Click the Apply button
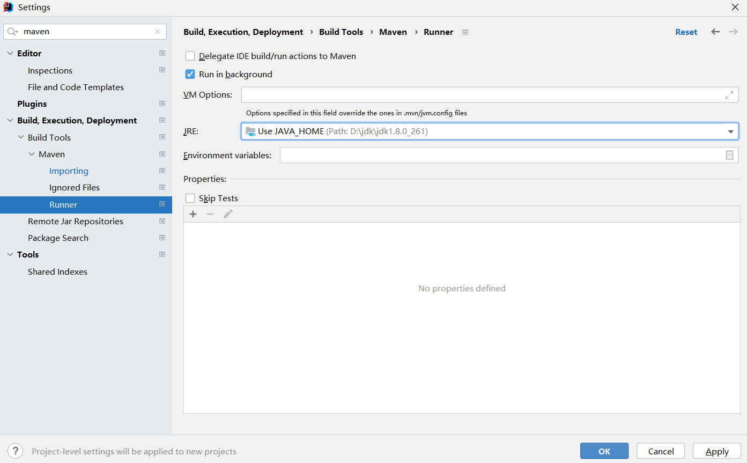 pyautogui.click(x=717, y=451)
